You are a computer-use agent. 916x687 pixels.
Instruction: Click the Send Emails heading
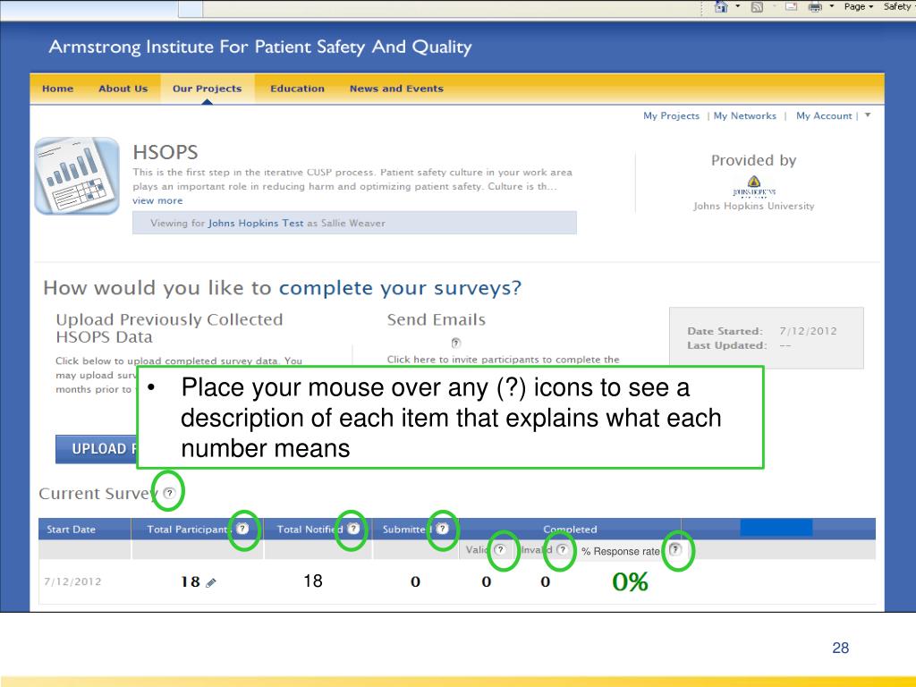[436, 319]
